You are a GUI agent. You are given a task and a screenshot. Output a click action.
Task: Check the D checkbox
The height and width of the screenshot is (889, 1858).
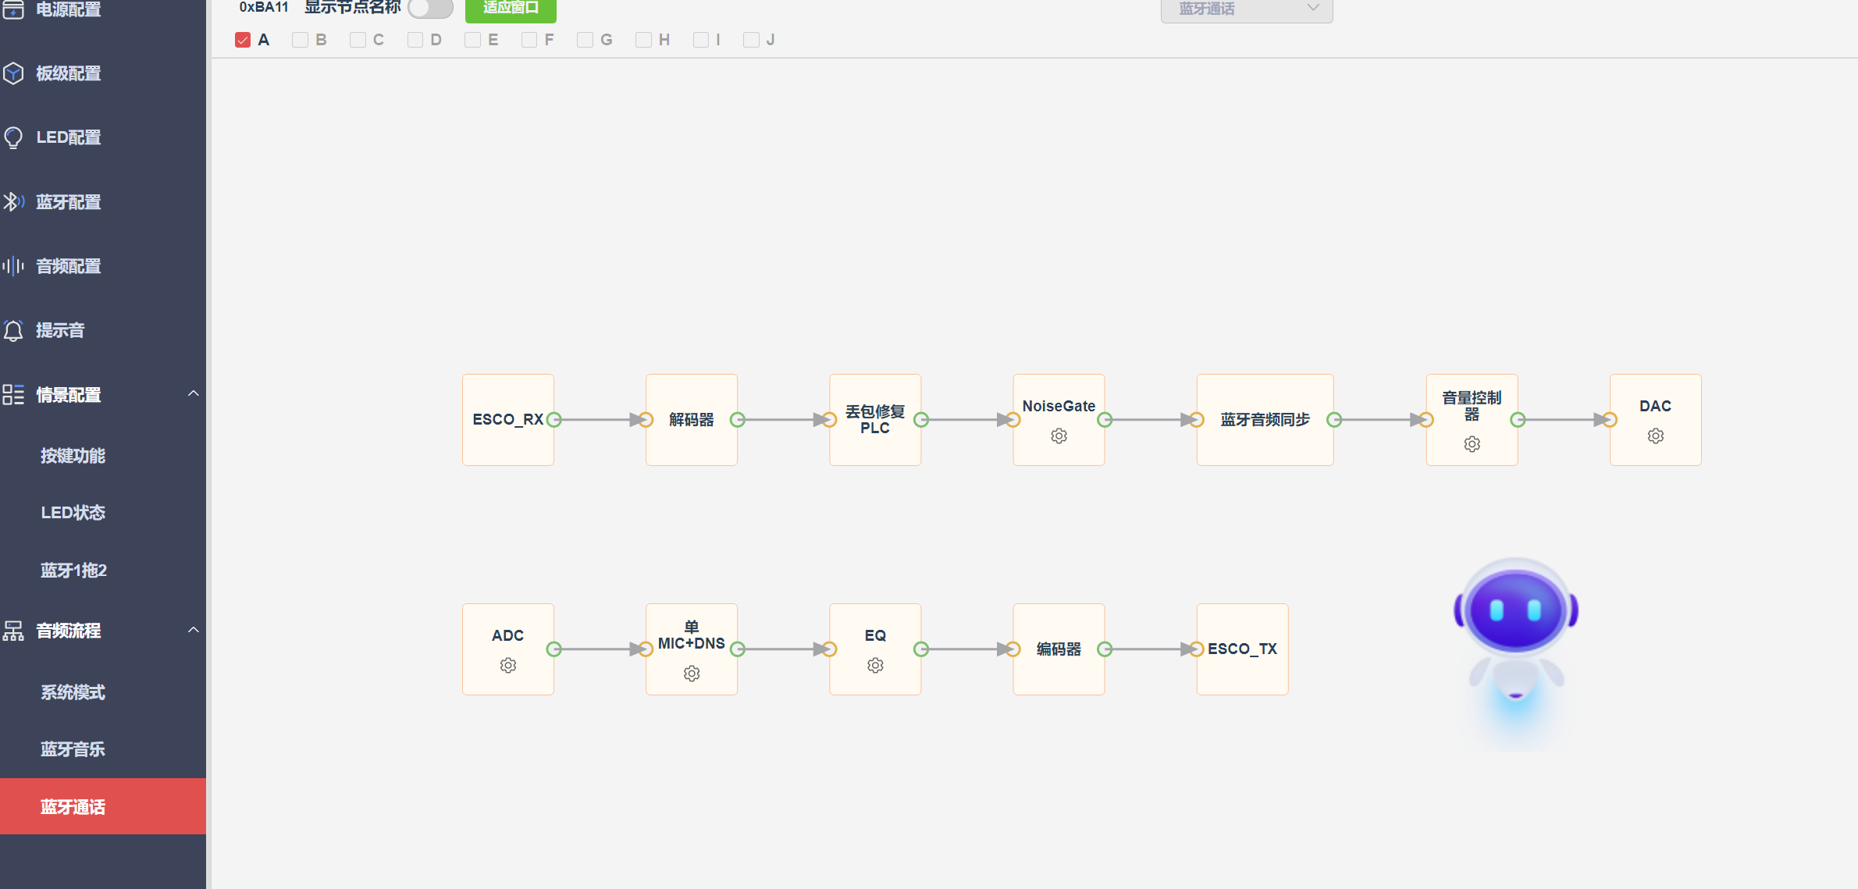[x=415, y=40]
